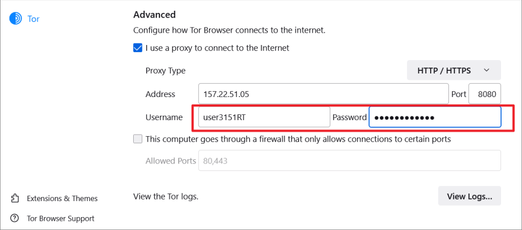Uncheck the proxy connection checkbox
The height and width of the screenshot is (230, 522).
[138, 48]
